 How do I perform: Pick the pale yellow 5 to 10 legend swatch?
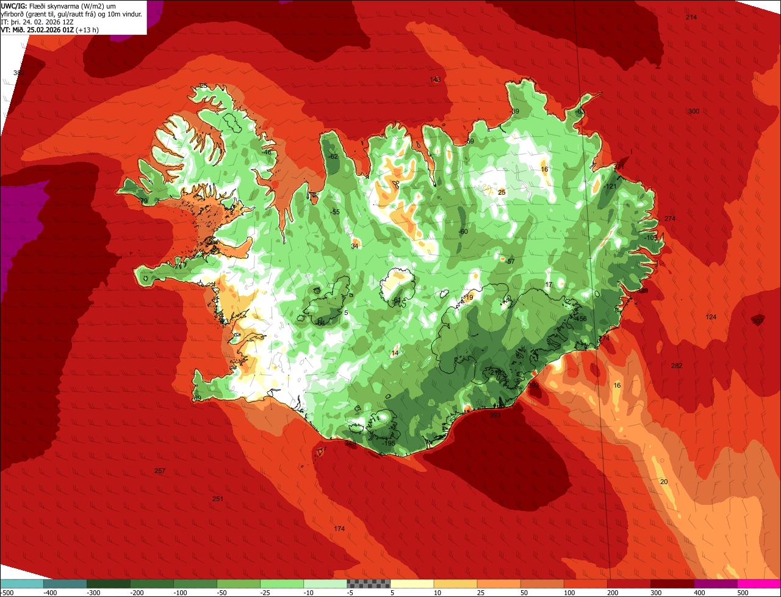(412, 584)
